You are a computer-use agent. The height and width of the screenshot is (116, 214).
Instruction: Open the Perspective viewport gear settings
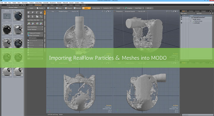(x=175, y=12)
